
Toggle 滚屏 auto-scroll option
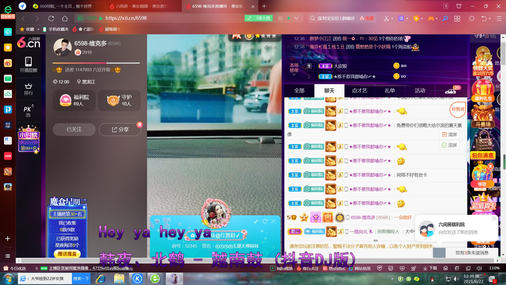pyautogui.click(x=449, y=145)
